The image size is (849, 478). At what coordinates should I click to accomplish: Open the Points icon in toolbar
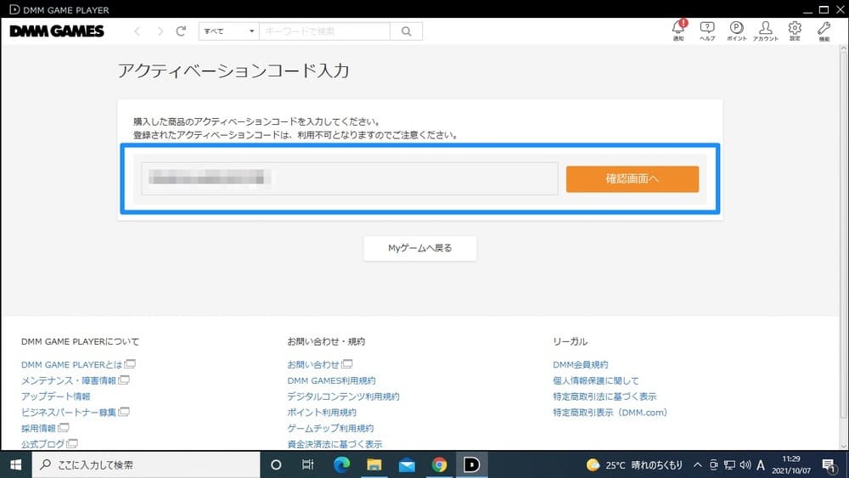point(737,29)
